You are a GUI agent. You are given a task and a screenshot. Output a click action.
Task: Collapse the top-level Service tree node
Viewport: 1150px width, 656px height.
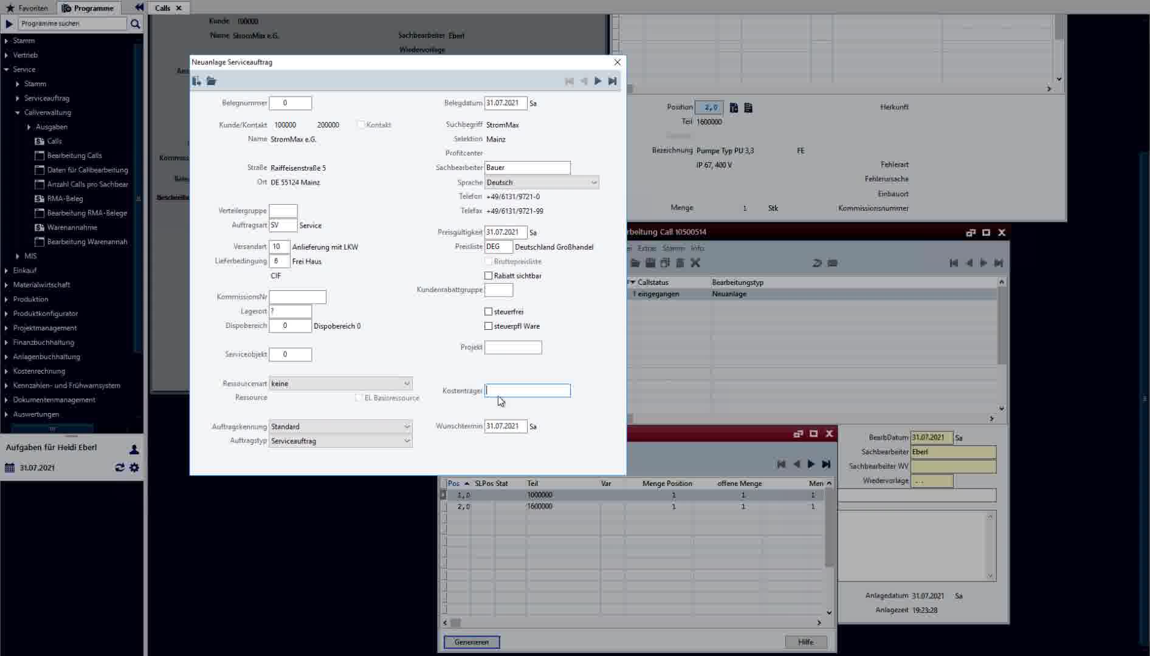pyautogui.click(x=6, y=70)
